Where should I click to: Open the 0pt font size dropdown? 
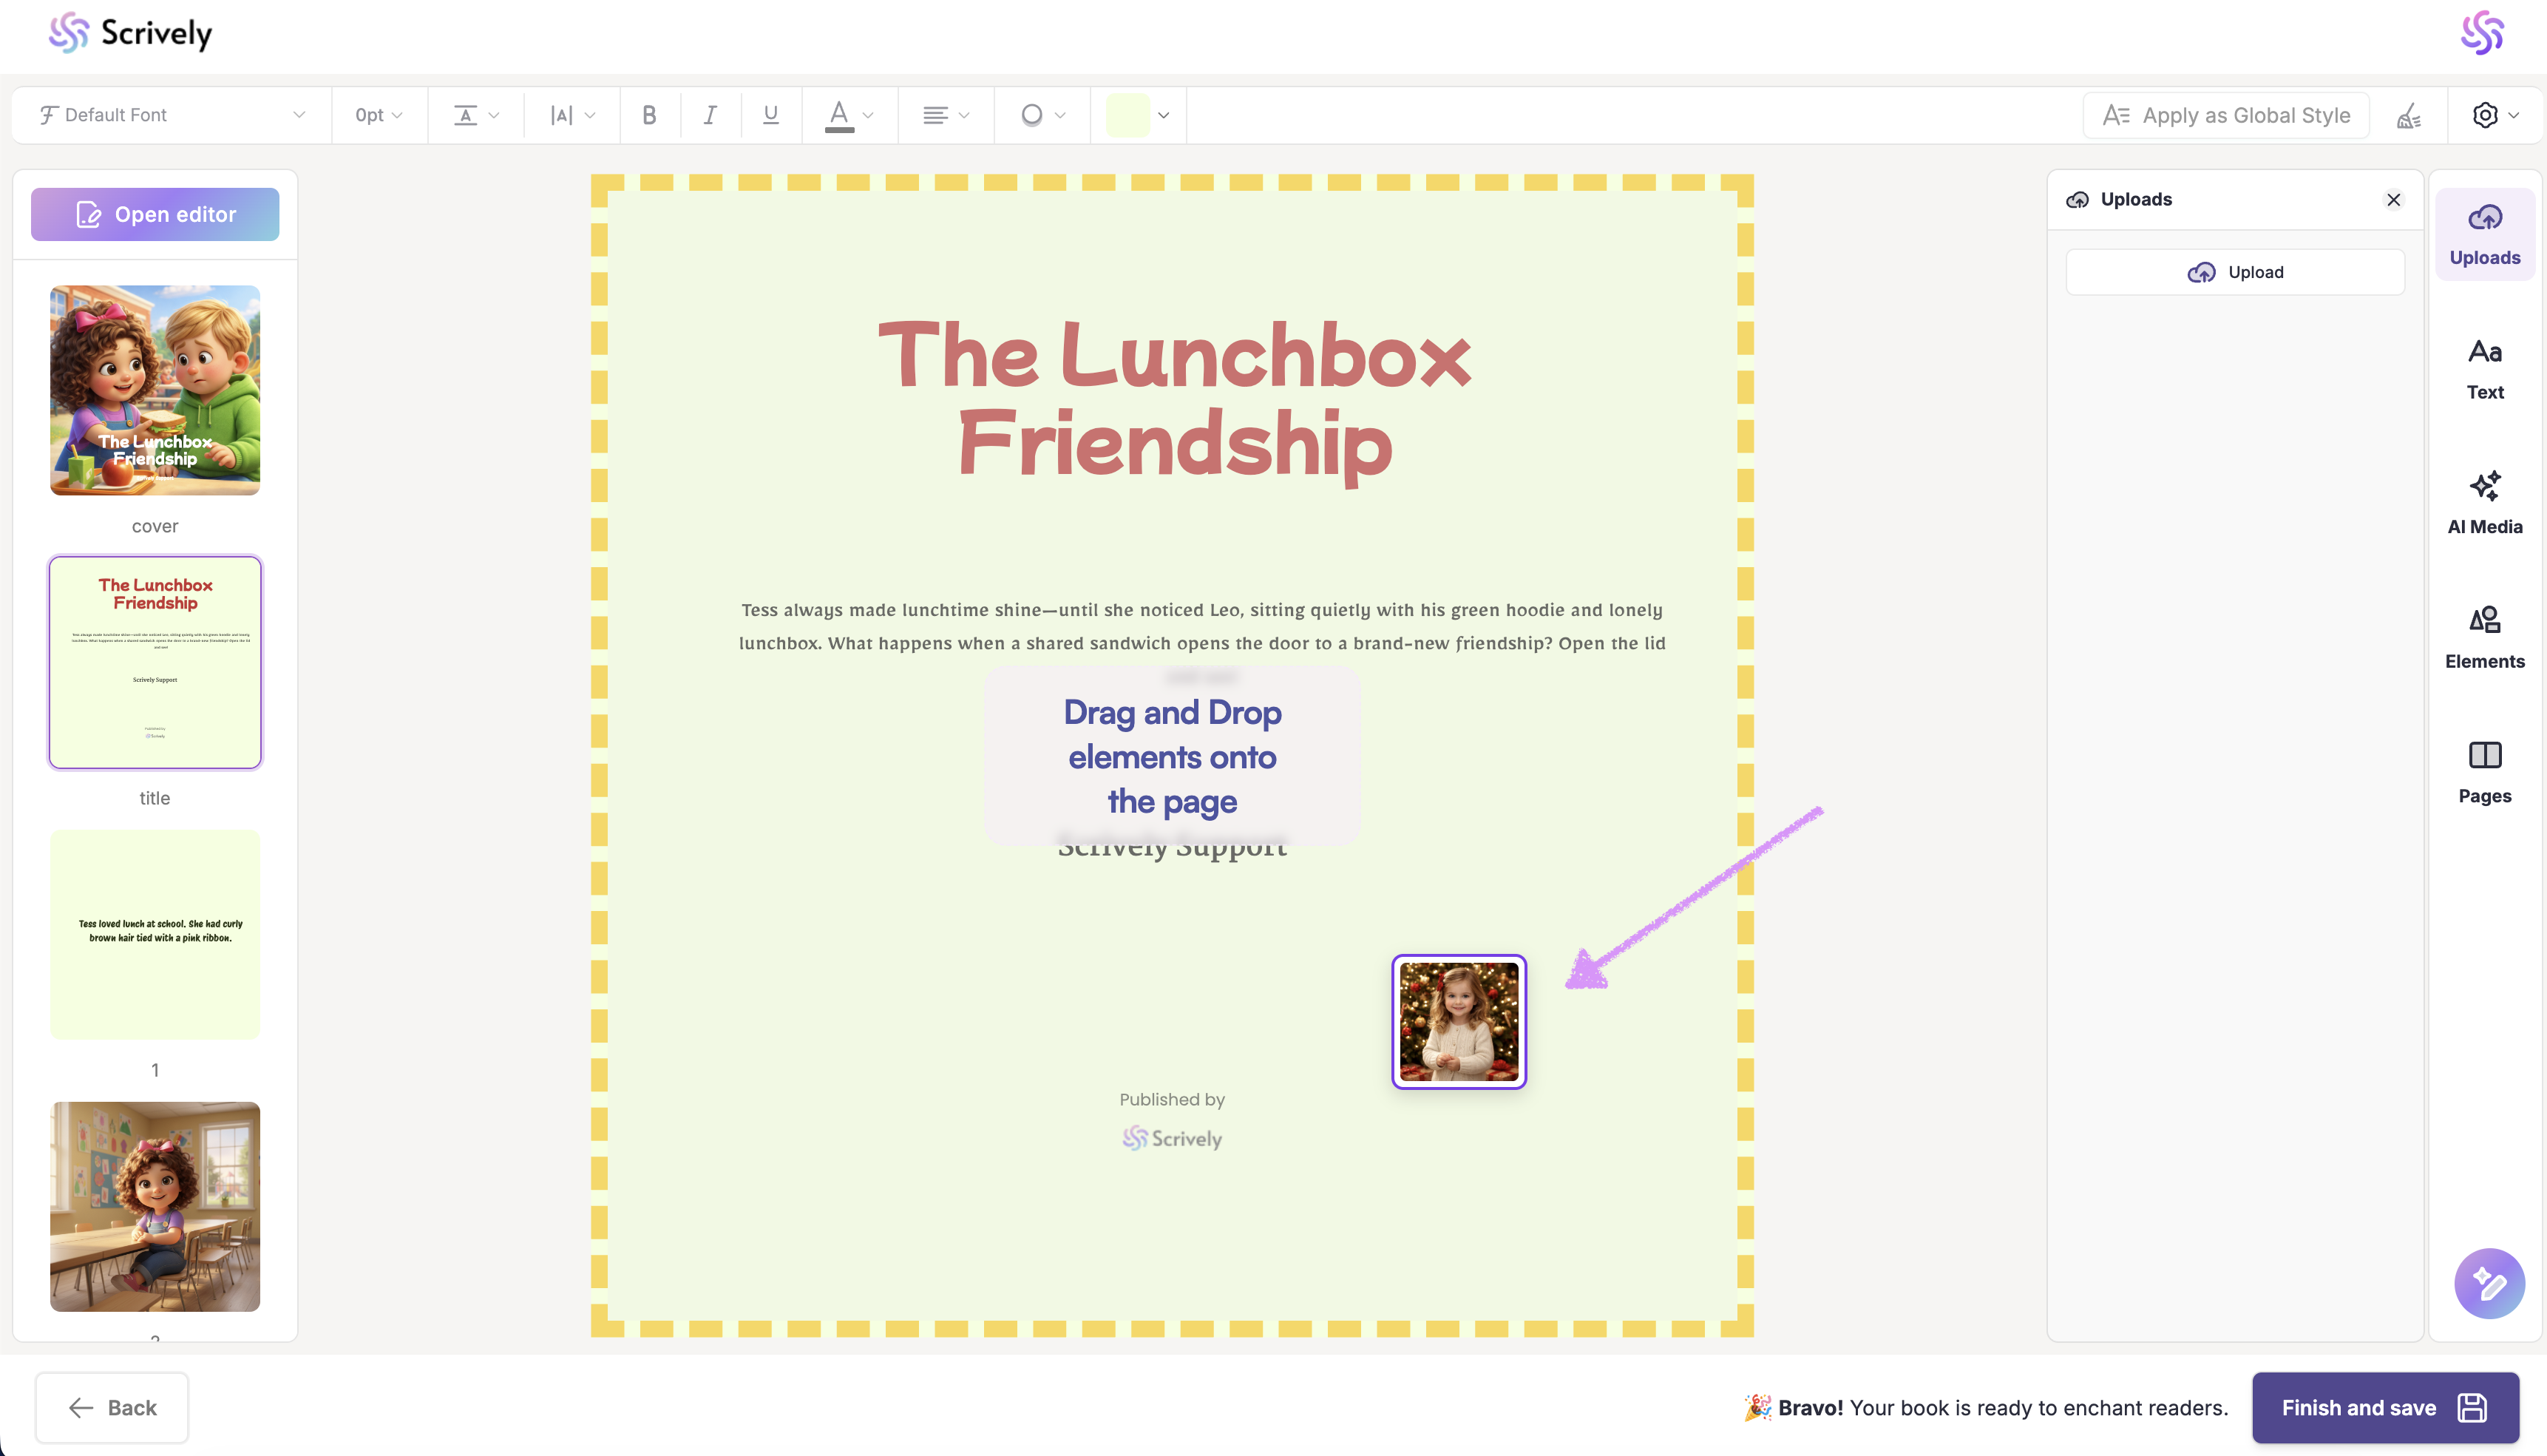(x=379, y=115)
